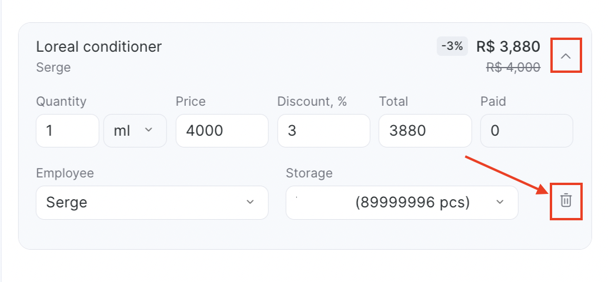Open the Employee dropdown showing Serge
Image resolution: width=608 pixels, height=282 pixels.
click(x=152, y=202)
